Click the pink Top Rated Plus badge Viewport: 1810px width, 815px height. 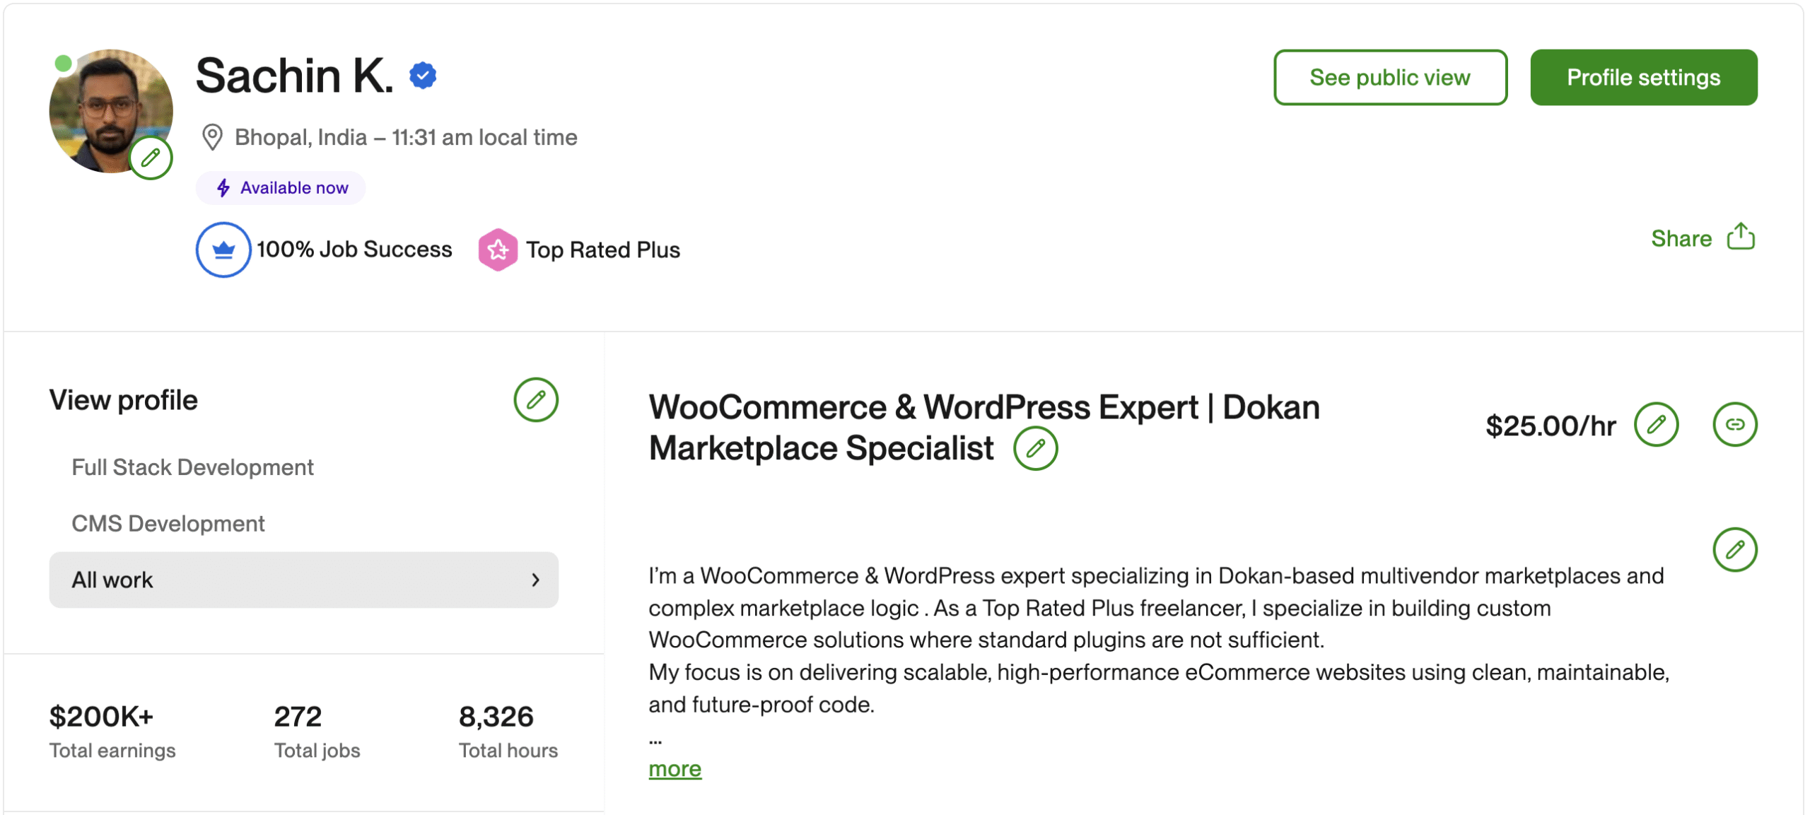[498, 250]
